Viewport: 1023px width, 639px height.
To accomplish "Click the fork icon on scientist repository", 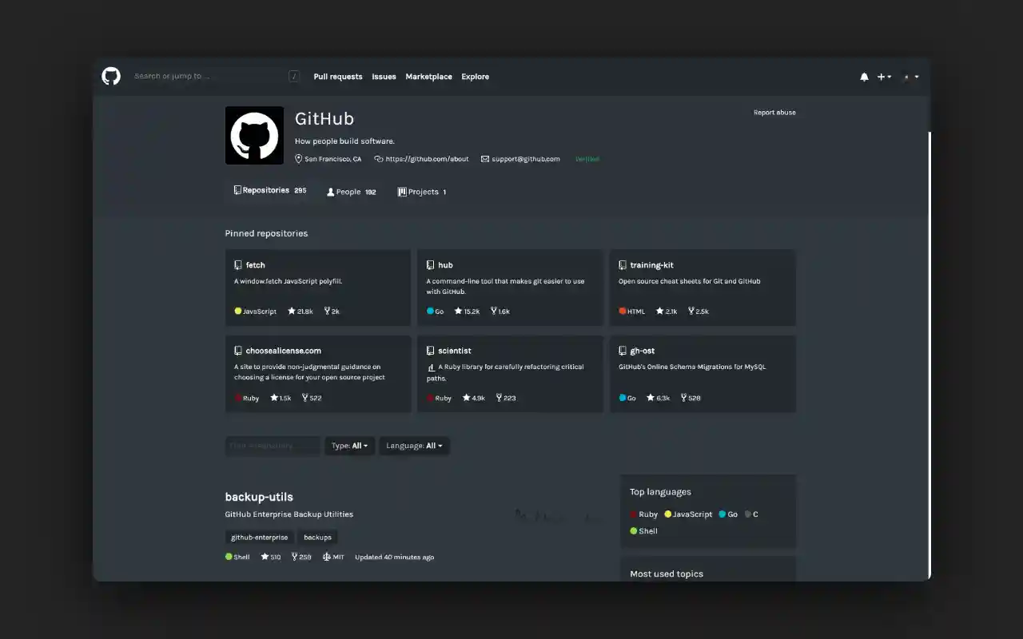I will (499, 398).
